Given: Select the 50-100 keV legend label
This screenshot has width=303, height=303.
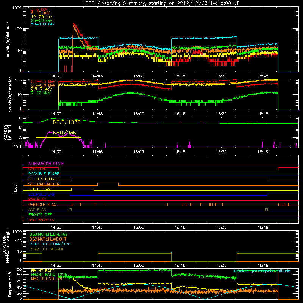Looking at the screenshot, I should 43,24.
